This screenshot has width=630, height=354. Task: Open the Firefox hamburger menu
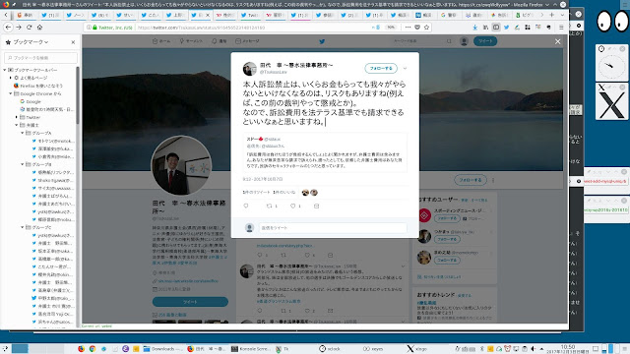coord(561,28)
